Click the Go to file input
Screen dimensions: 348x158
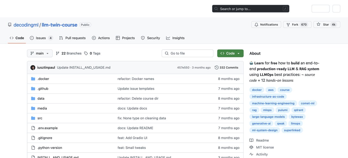187,53
